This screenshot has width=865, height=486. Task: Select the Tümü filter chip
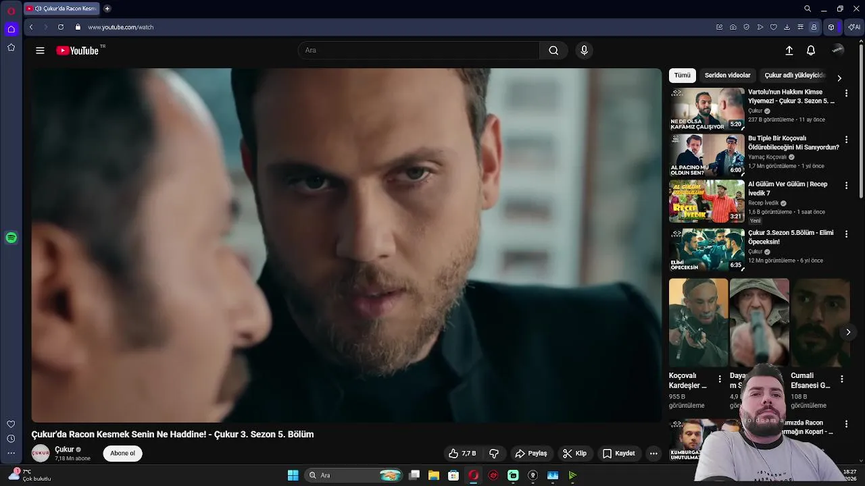click(x=683, y=76)
